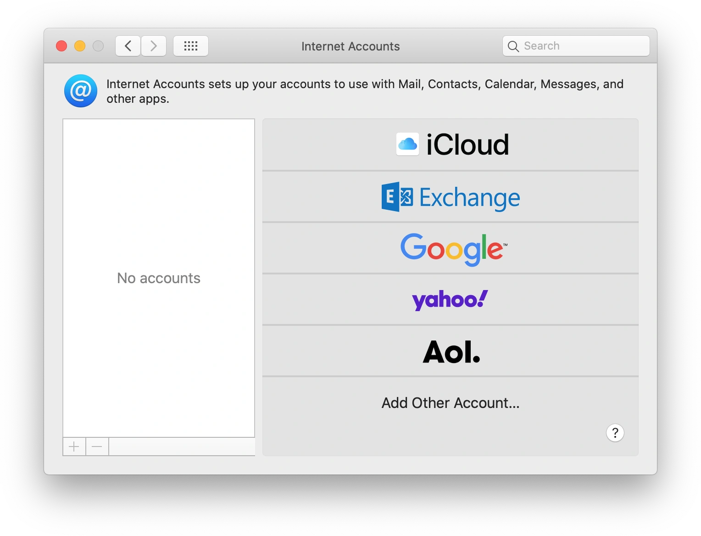Go forward with the right chevron button
This screenshot has width=701, height=536.
pyautogui.click(x=154, y=46)
